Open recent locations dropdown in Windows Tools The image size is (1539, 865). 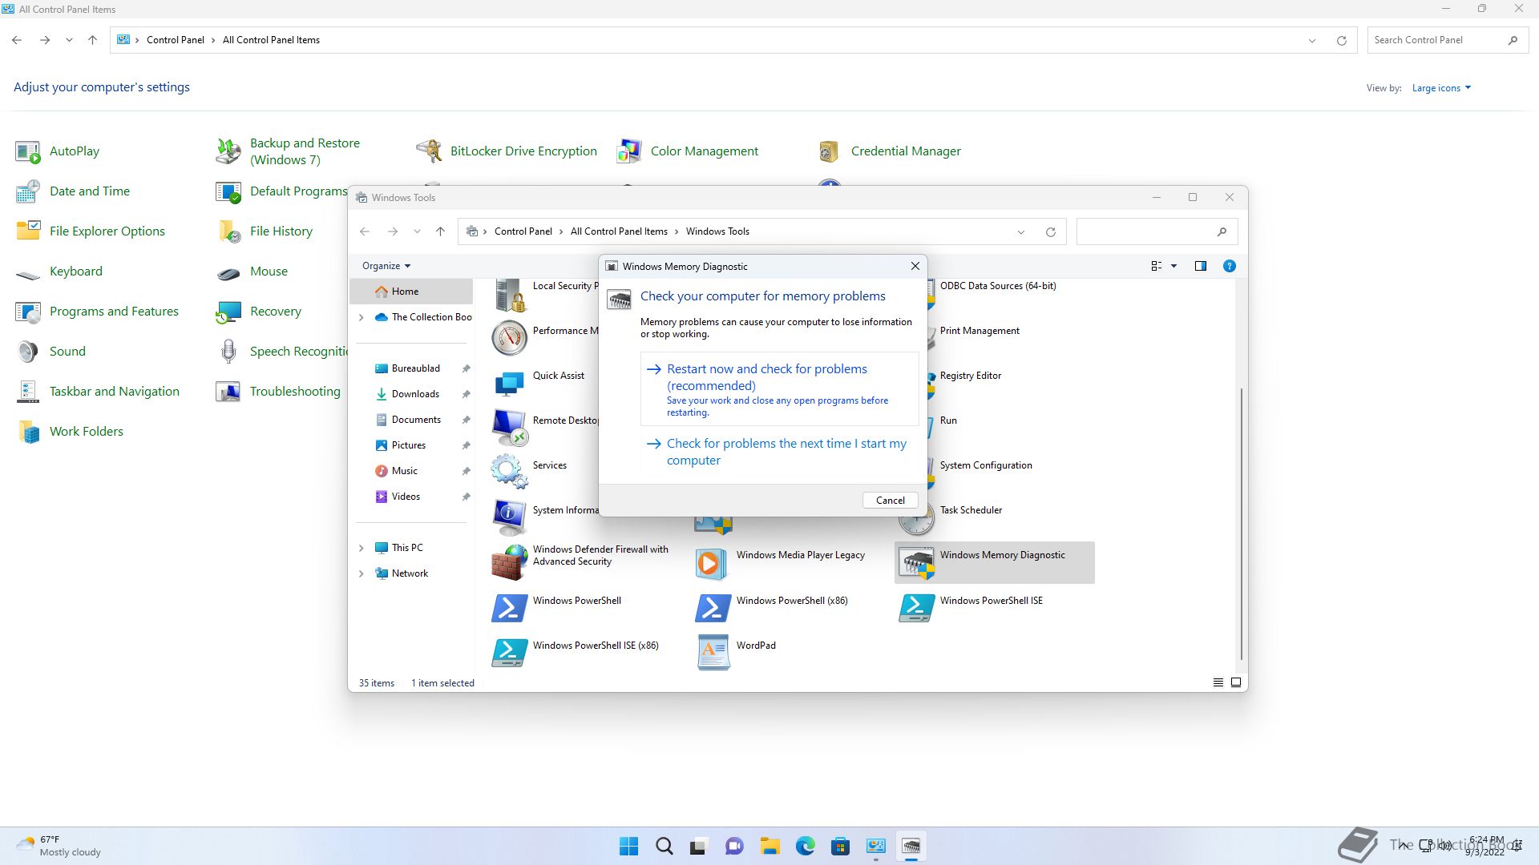pos(417,231)
